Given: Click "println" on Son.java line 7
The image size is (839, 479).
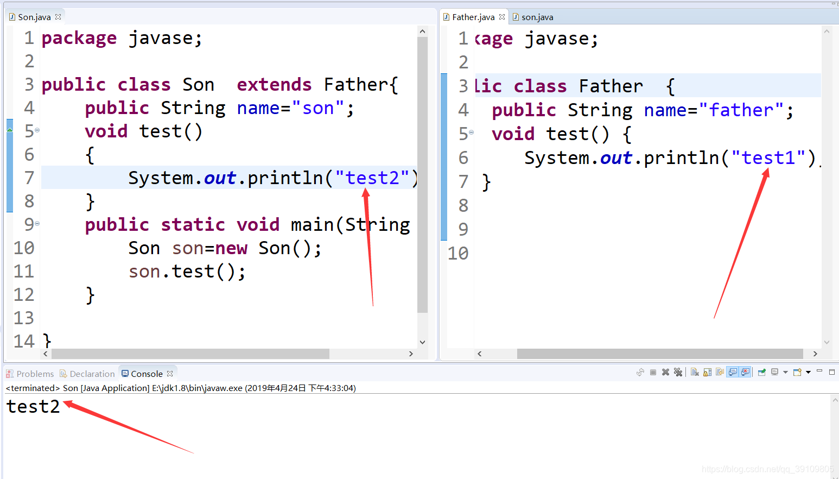Looking at the screenshot, I should pos(285,178).
